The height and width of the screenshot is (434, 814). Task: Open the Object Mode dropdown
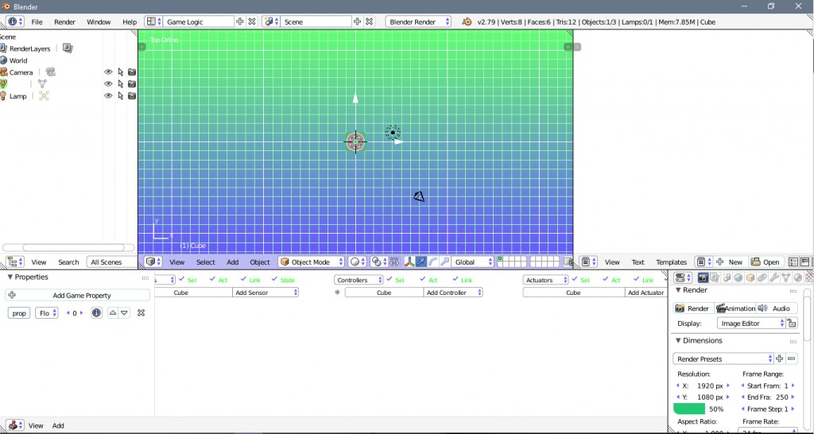311,262
